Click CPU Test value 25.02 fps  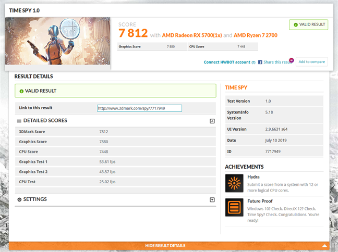[x=107, y=182]
